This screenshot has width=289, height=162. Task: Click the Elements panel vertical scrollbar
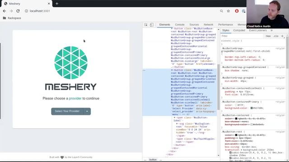[x=219, y=87]
